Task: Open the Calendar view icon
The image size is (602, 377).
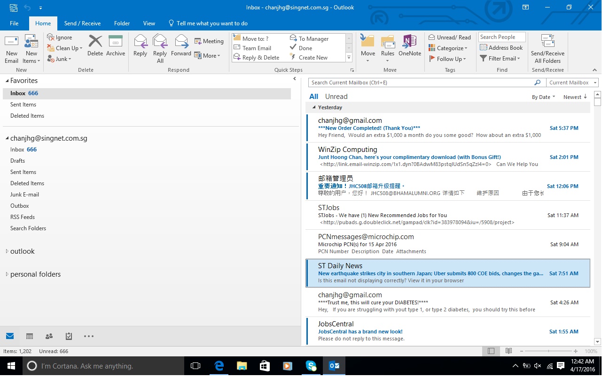Action: 30,336
